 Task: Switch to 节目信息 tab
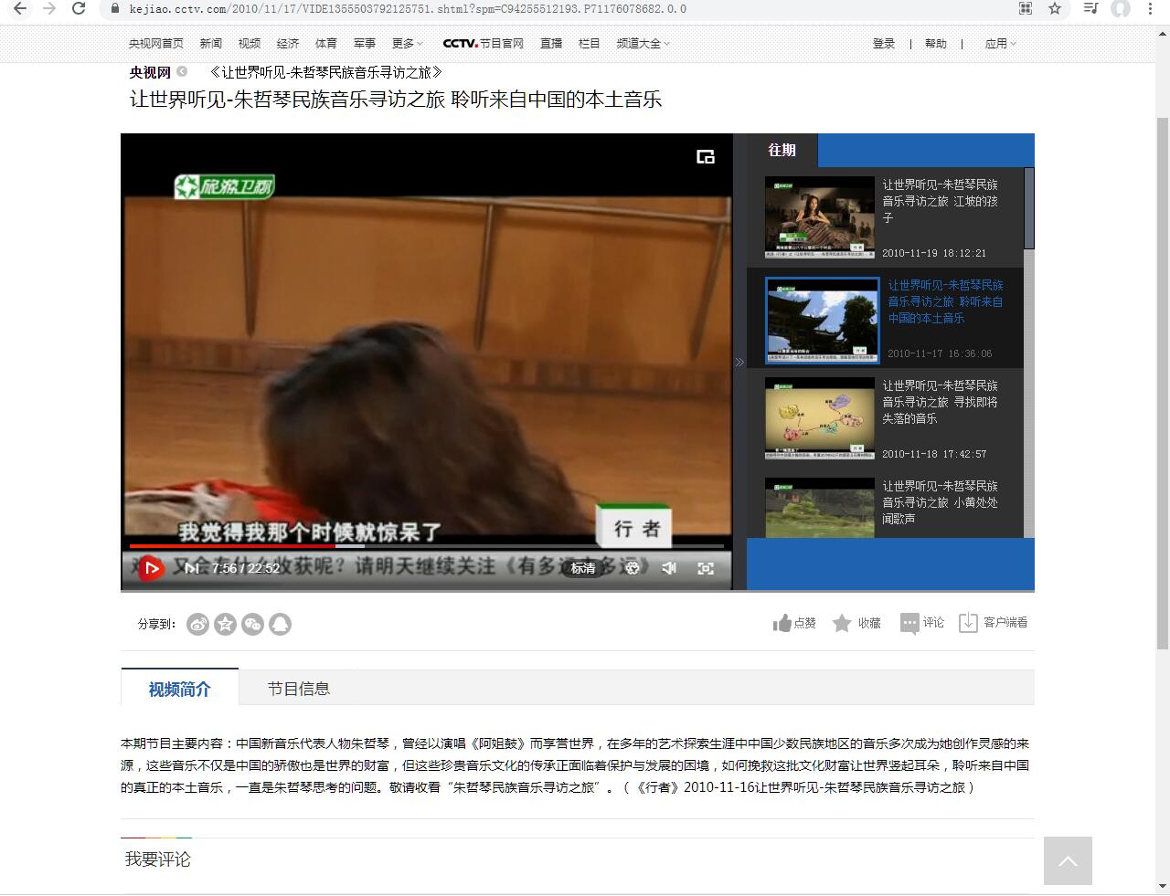[x=298, y=689]
